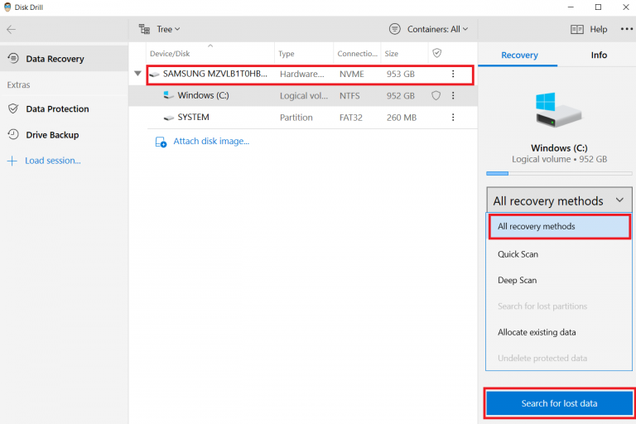Open kebab menu for Windows (C:) row
Viewport: 636px width, 424px height.
tap(453, 95)
